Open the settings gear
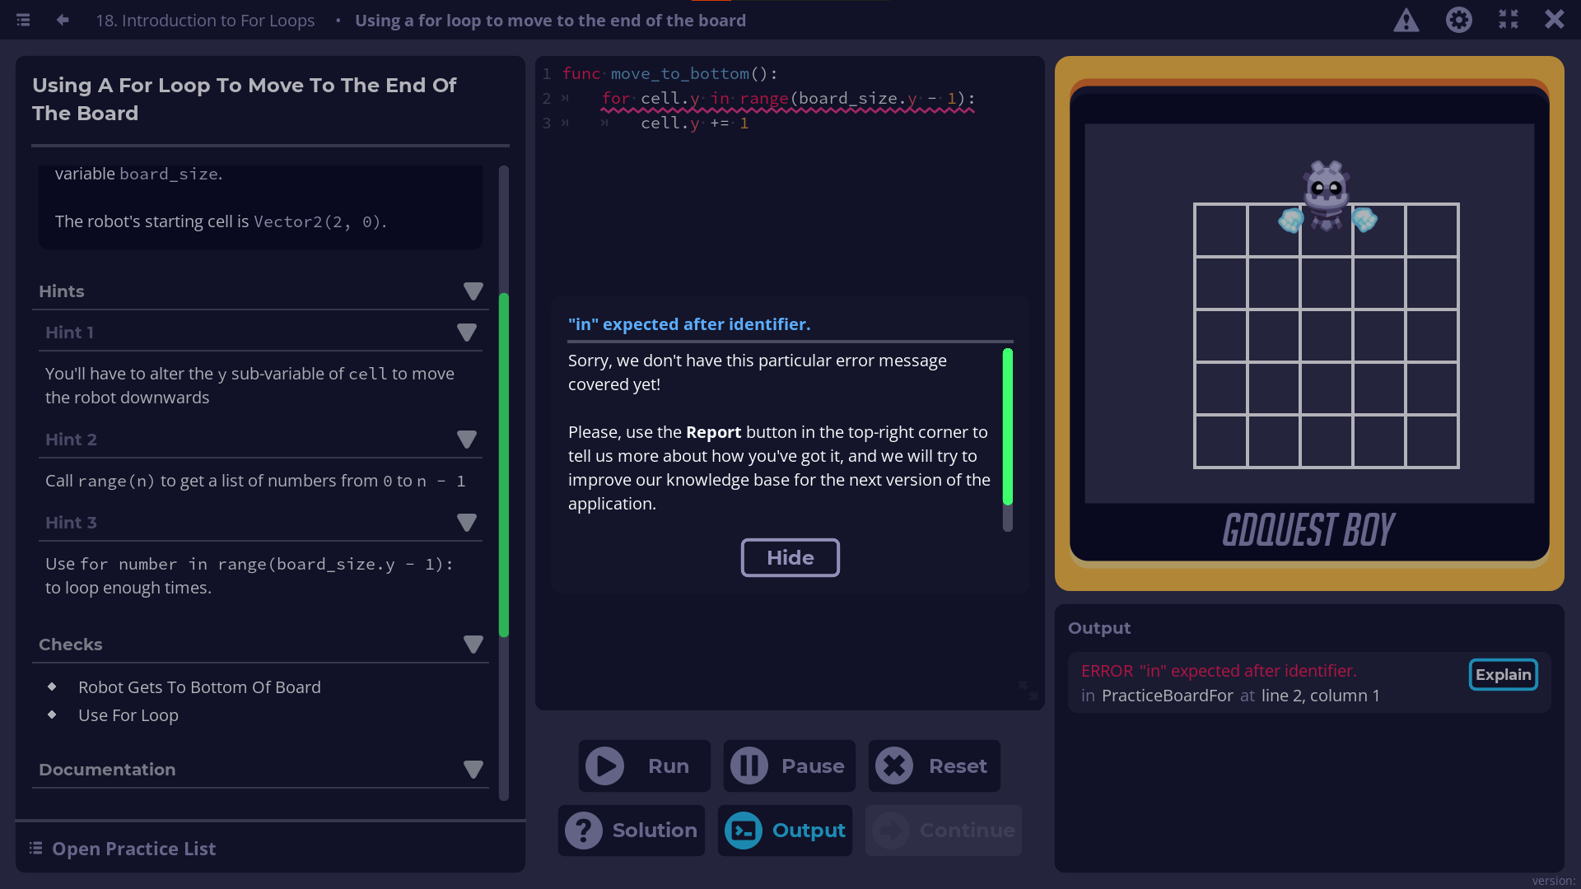 [1459, 20]
